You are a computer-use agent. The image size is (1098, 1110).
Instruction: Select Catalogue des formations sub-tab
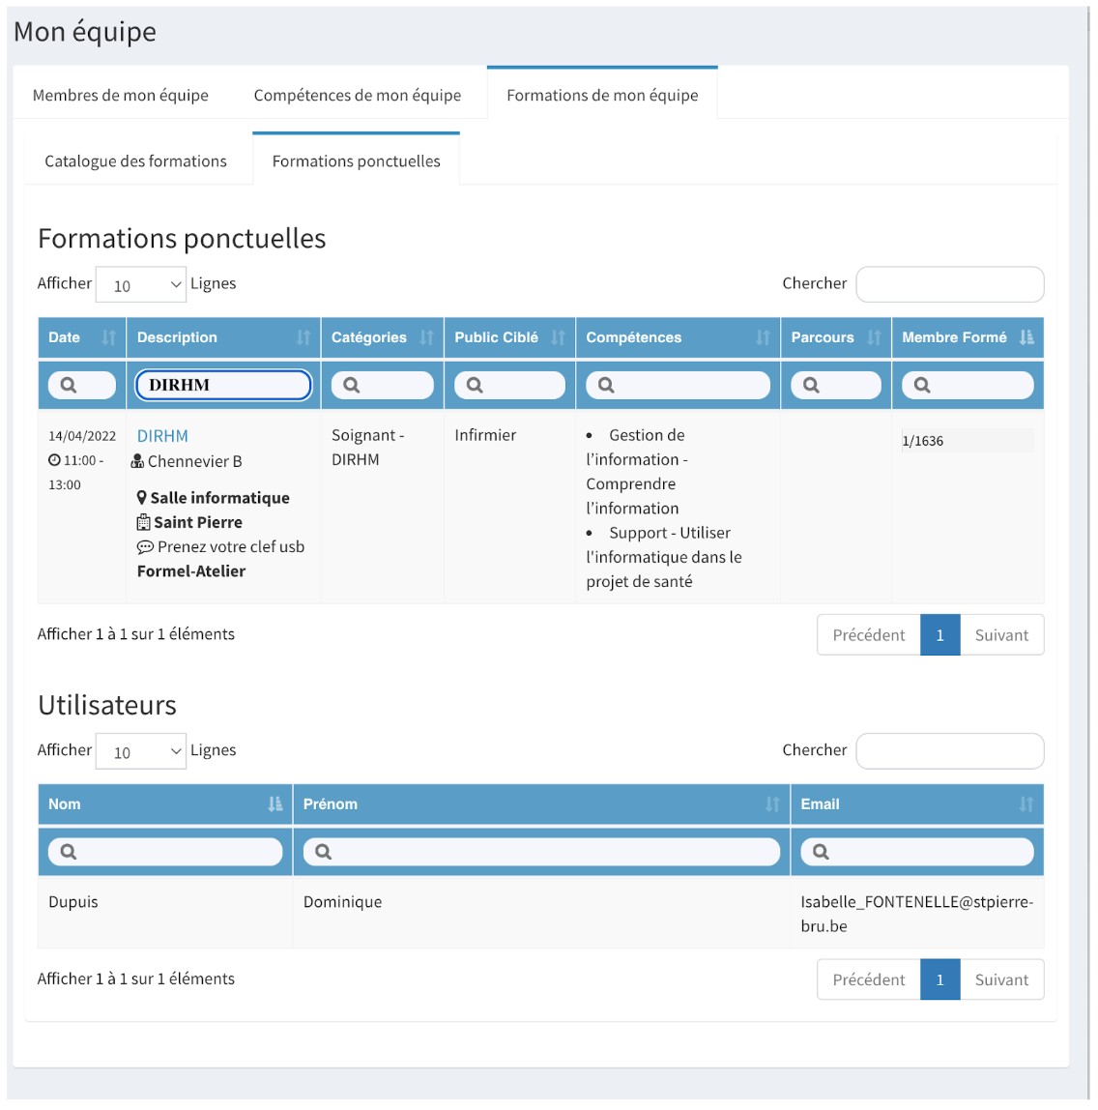click(x=136, y=161)
